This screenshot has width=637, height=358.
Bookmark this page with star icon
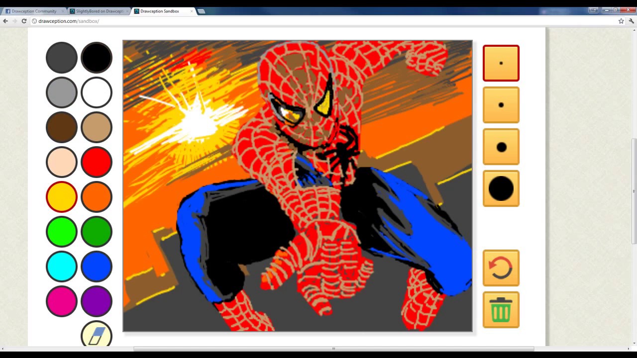coord(621,21)
